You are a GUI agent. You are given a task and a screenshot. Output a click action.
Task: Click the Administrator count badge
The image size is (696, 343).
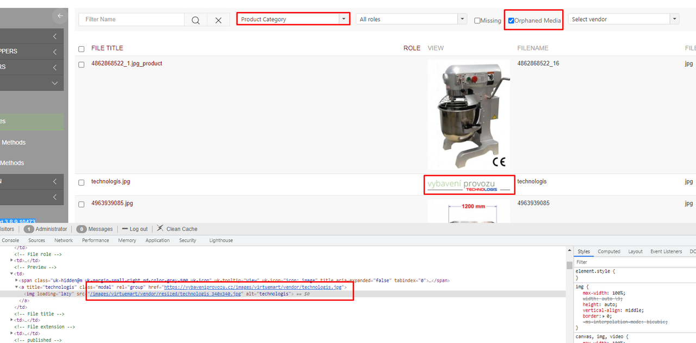[28, 229]
